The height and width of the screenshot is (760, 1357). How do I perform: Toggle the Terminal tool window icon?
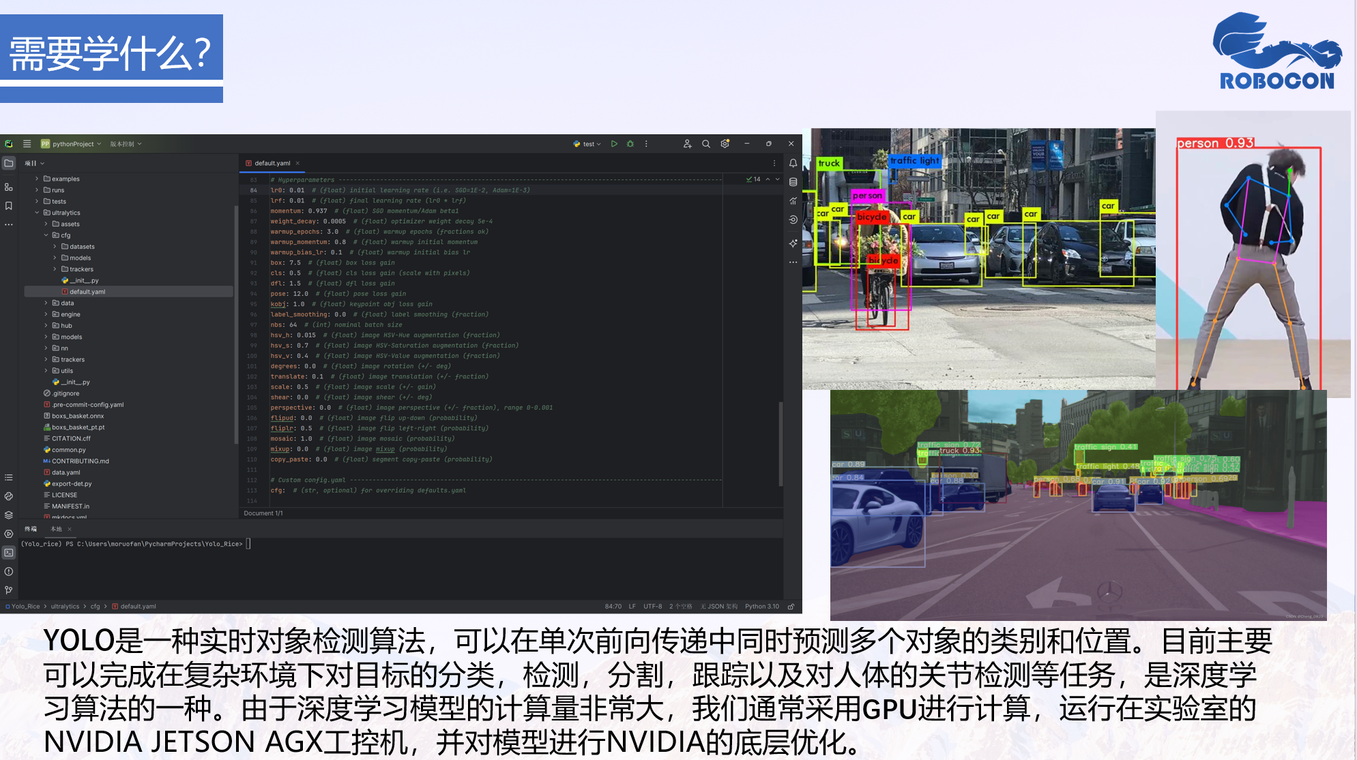pos(9,553)
